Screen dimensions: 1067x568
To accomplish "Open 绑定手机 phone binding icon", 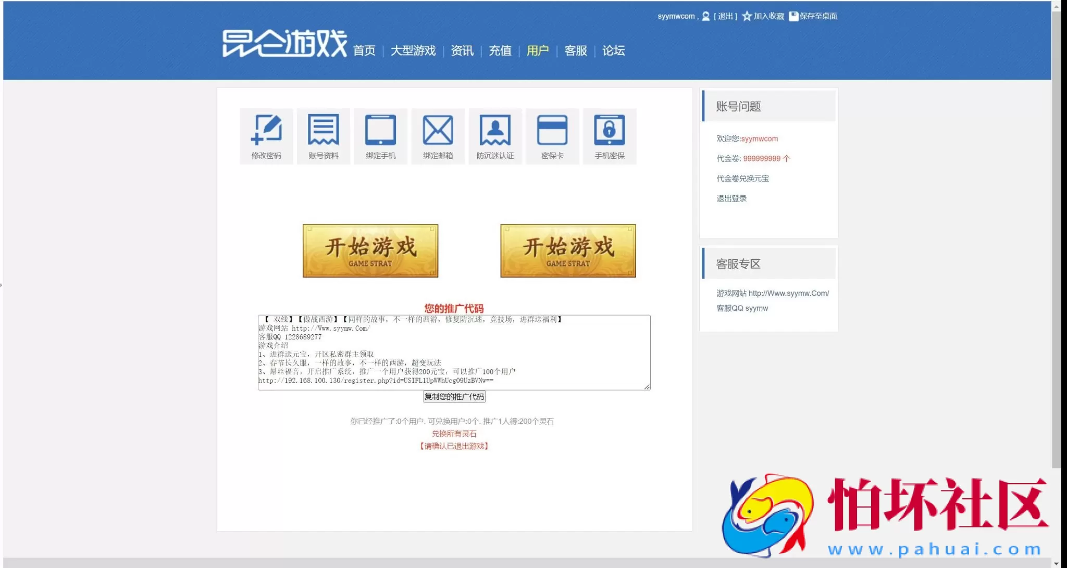I will (381, 136).
